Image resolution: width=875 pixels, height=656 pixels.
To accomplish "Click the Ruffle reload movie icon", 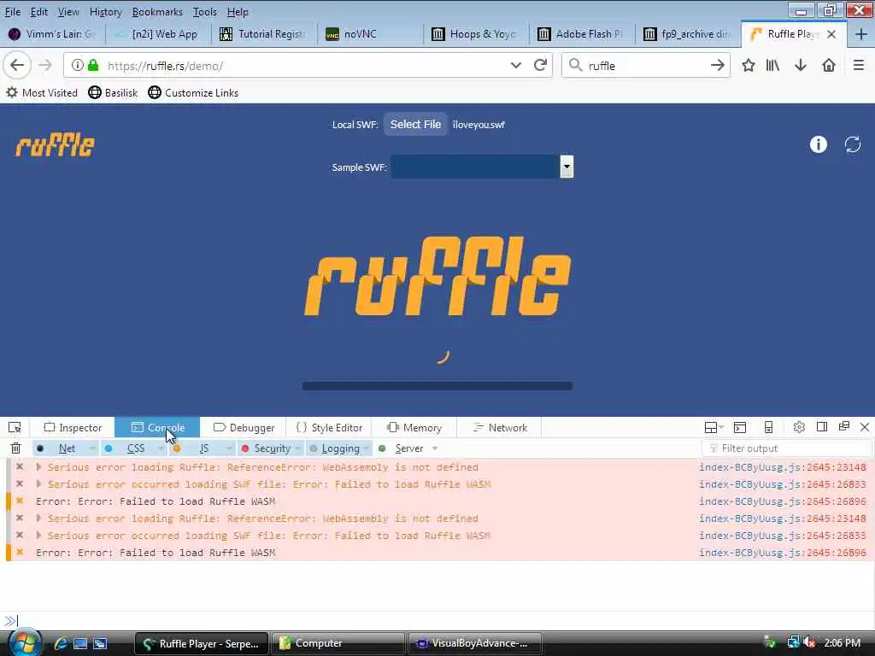I will click(x=853, y=144).
